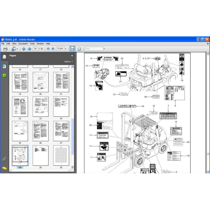This screenshot has width=210, height=210.
Task: Select page 19 thumbnail
Action: click(20, 82)
